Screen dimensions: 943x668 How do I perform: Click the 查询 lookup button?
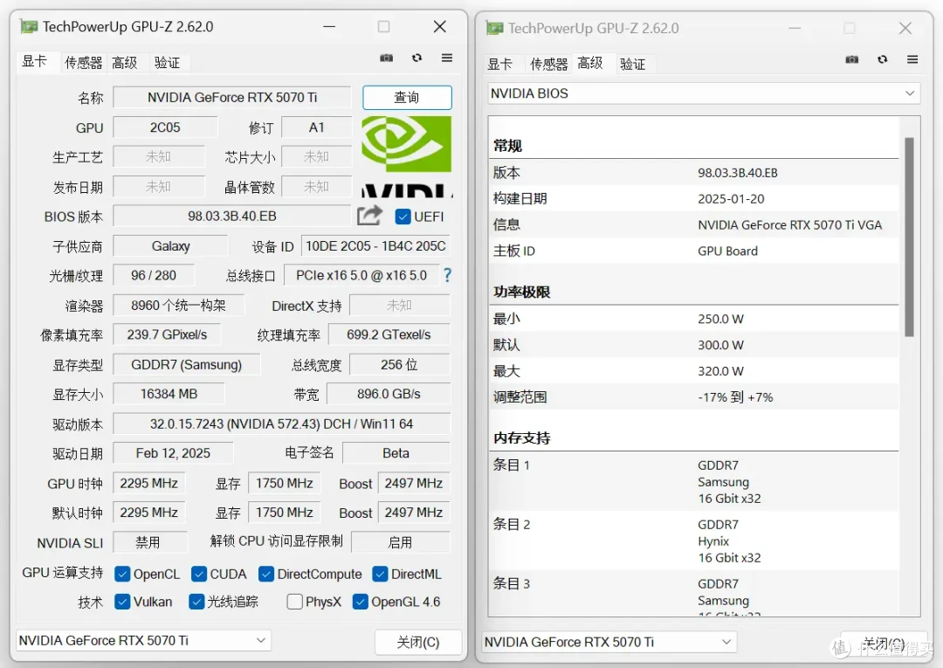click(x=407, y=98)
